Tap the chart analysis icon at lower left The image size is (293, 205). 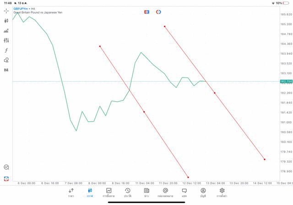click(6, 167)
